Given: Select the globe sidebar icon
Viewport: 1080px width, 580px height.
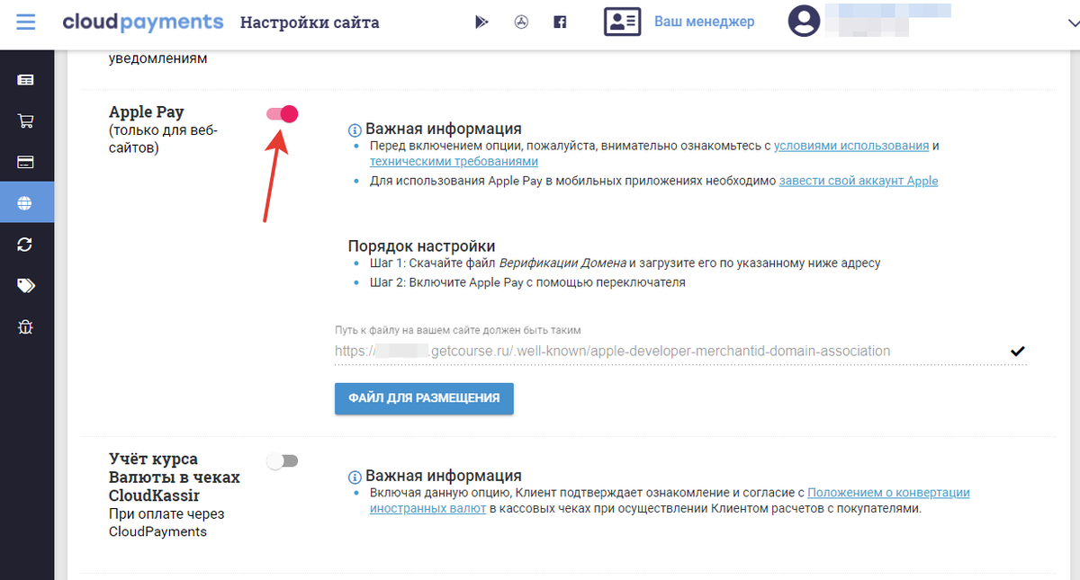Looking at the screenshot, I should point(25,203).
